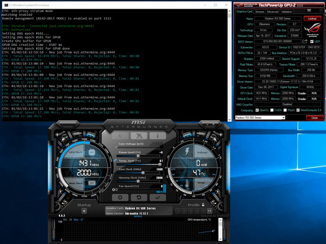Click the Temp. Limit slider handle
This screenshot has width=326, height=244.
click(159, 165)
